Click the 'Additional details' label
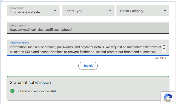Image resolution: width=176 pixels, height=104 pixels. pyautogui.click(x=19, y=43)
